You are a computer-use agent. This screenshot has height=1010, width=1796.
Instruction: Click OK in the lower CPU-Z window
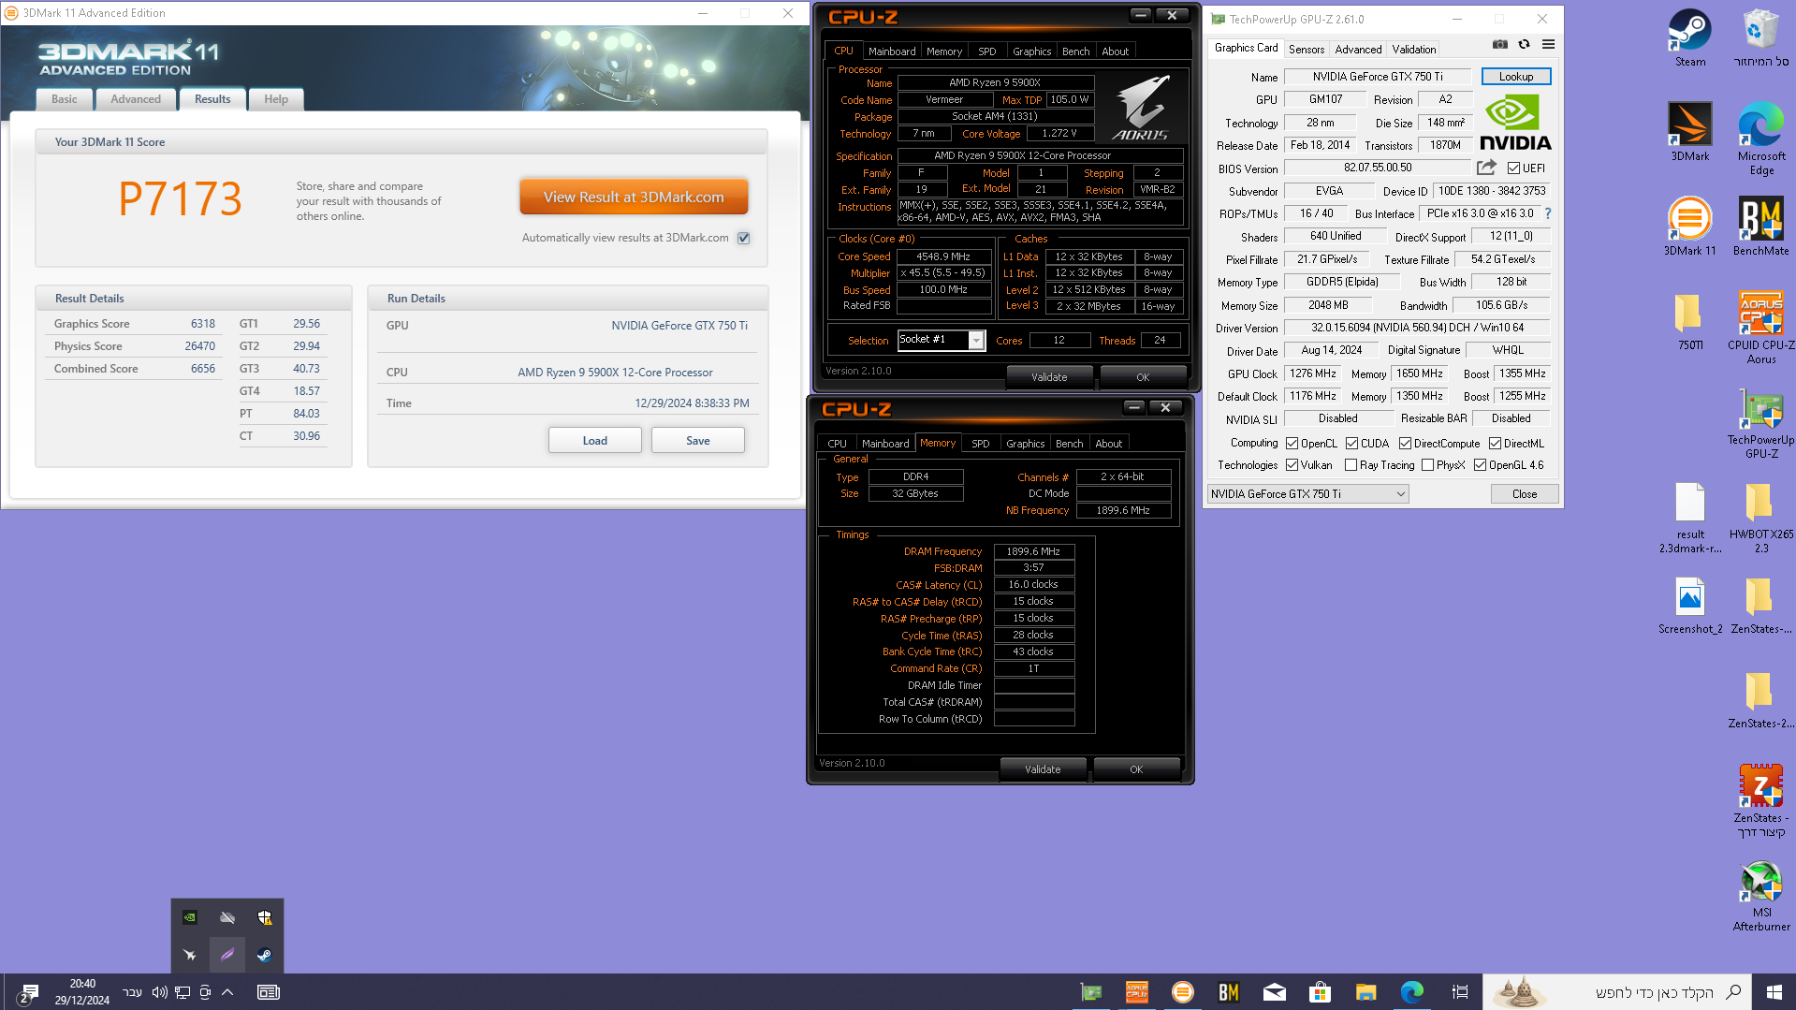pyautogui.click(x=1136, y=769)
